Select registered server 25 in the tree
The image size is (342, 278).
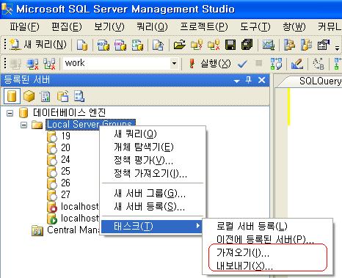(65, 171)
